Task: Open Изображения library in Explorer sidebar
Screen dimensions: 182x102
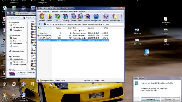Action: [16, 43]
